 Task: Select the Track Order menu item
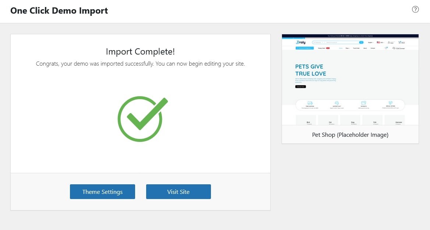pyautogui.click(x=356, y=48)
